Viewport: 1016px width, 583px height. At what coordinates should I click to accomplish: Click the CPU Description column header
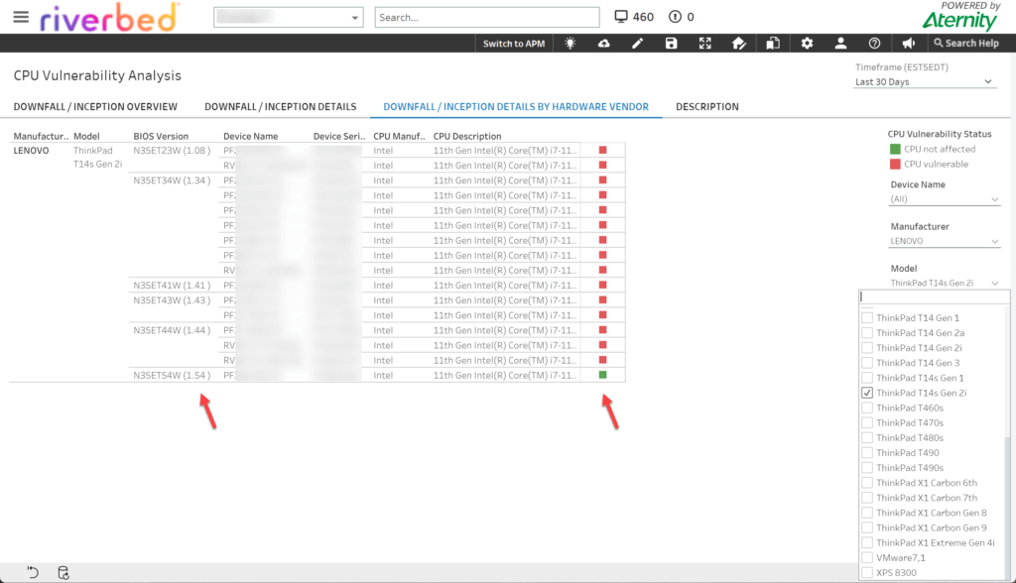[x=467, y=136]
